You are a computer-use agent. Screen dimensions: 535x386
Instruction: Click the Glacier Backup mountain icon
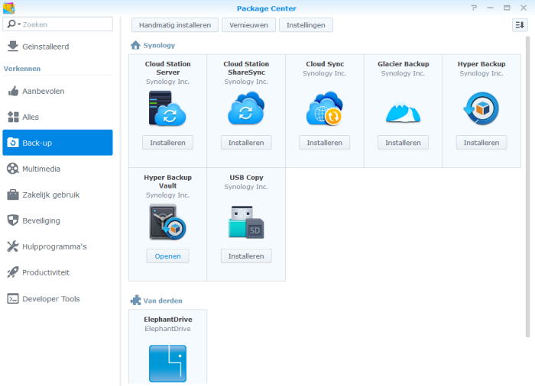coord(403,111)
